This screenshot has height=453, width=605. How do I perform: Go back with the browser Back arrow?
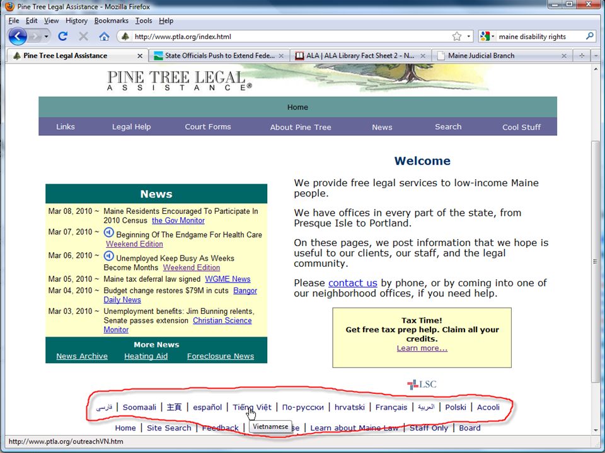[18, 36]
